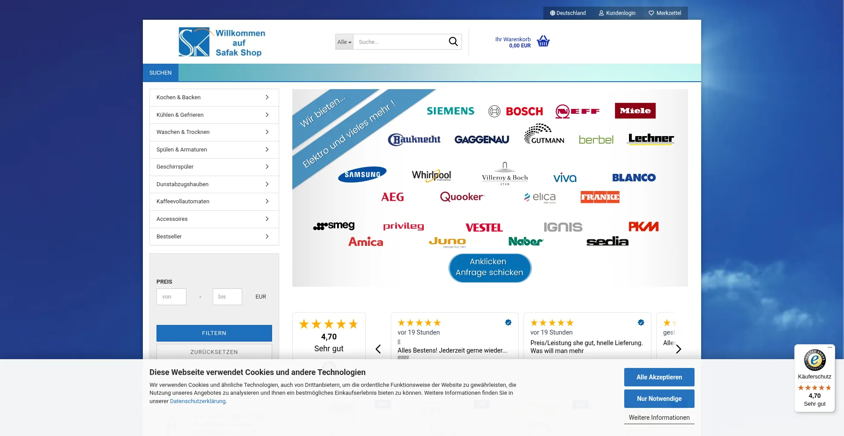Open the shopping basket icon
Image resolution: width=844 pixels, height=436 pixels.
[x=543, y=41]
